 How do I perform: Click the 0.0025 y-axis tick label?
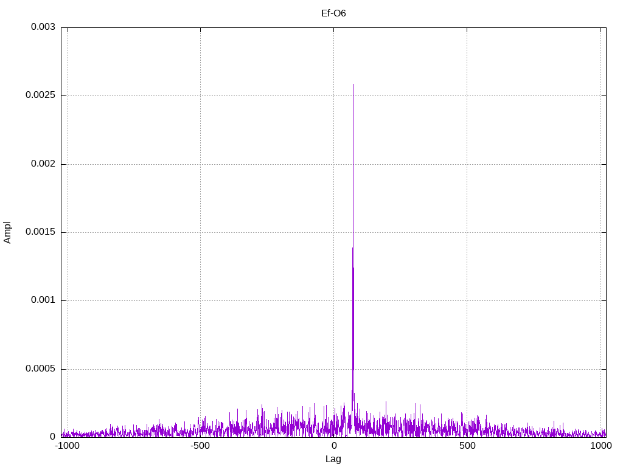40,95
